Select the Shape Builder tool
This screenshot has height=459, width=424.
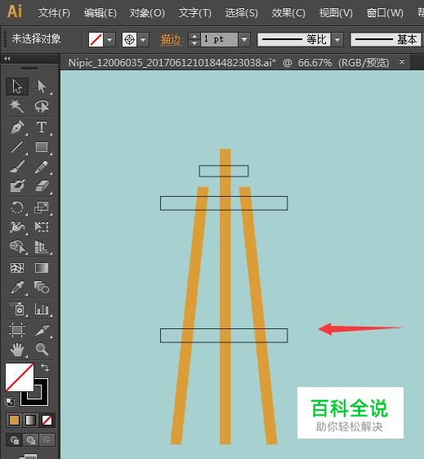pos(17,247)
